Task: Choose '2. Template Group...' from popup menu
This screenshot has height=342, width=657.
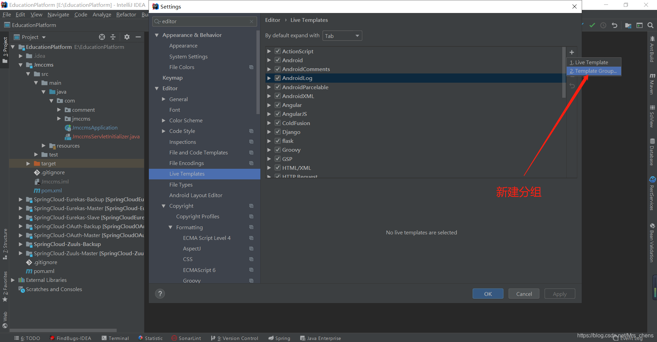Action: click(594, 71)
